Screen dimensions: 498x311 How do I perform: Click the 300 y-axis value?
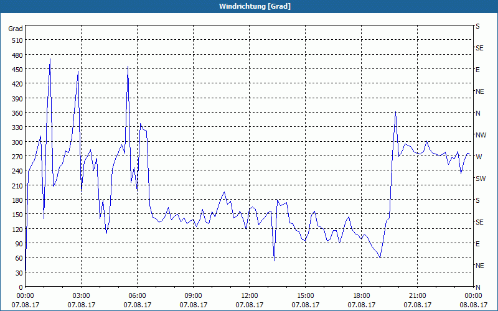point(17,142)
